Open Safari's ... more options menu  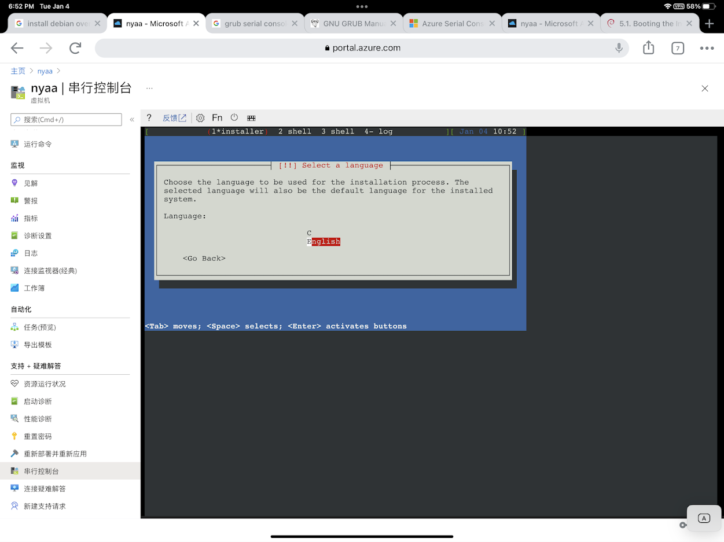click(707, 48)
